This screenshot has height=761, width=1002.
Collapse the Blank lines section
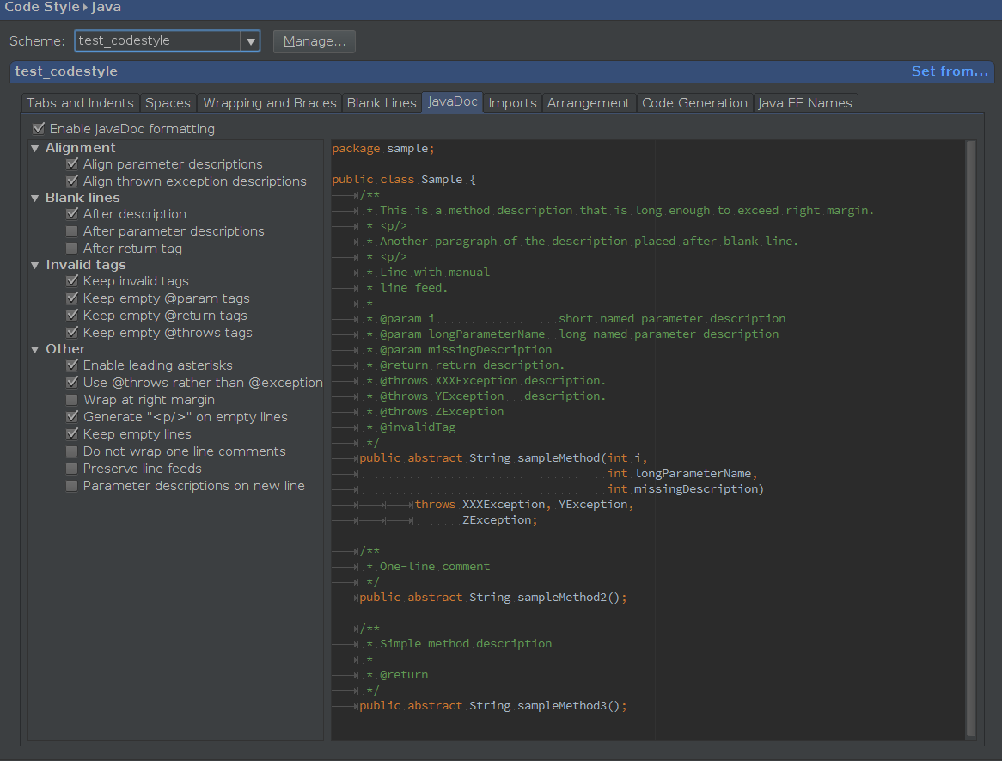coord(34,197)
